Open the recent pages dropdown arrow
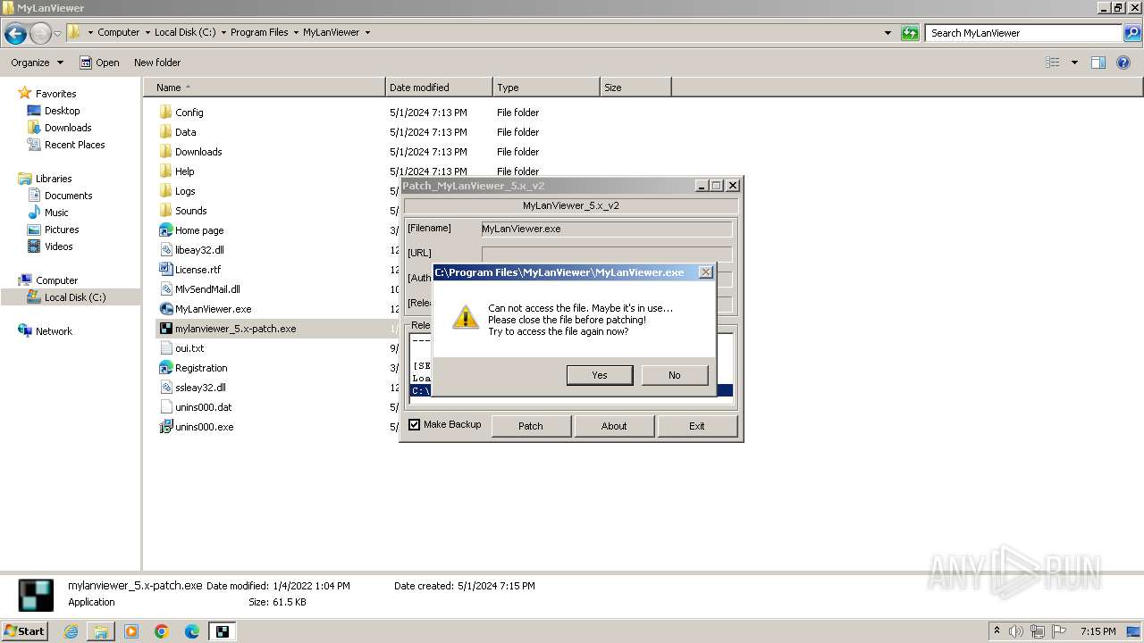Viewport: 1144px width, 643px height. click(x=58, y=34)
